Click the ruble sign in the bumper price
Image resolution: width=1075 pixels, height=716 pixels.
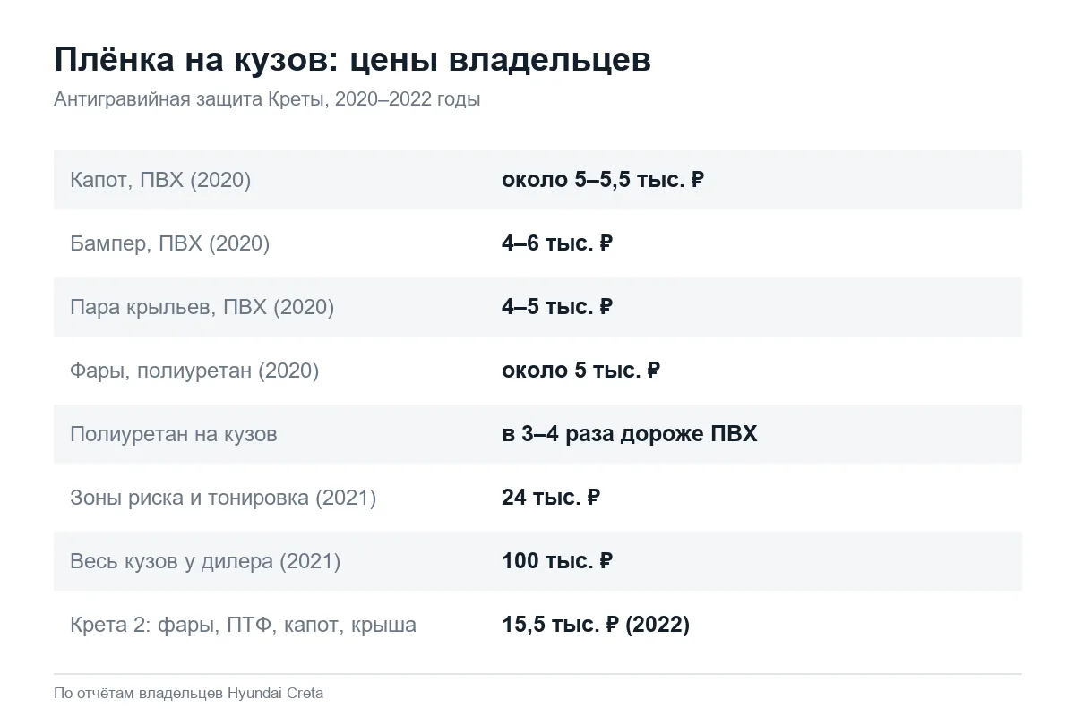pyautogui.click(x=606, y=243)
